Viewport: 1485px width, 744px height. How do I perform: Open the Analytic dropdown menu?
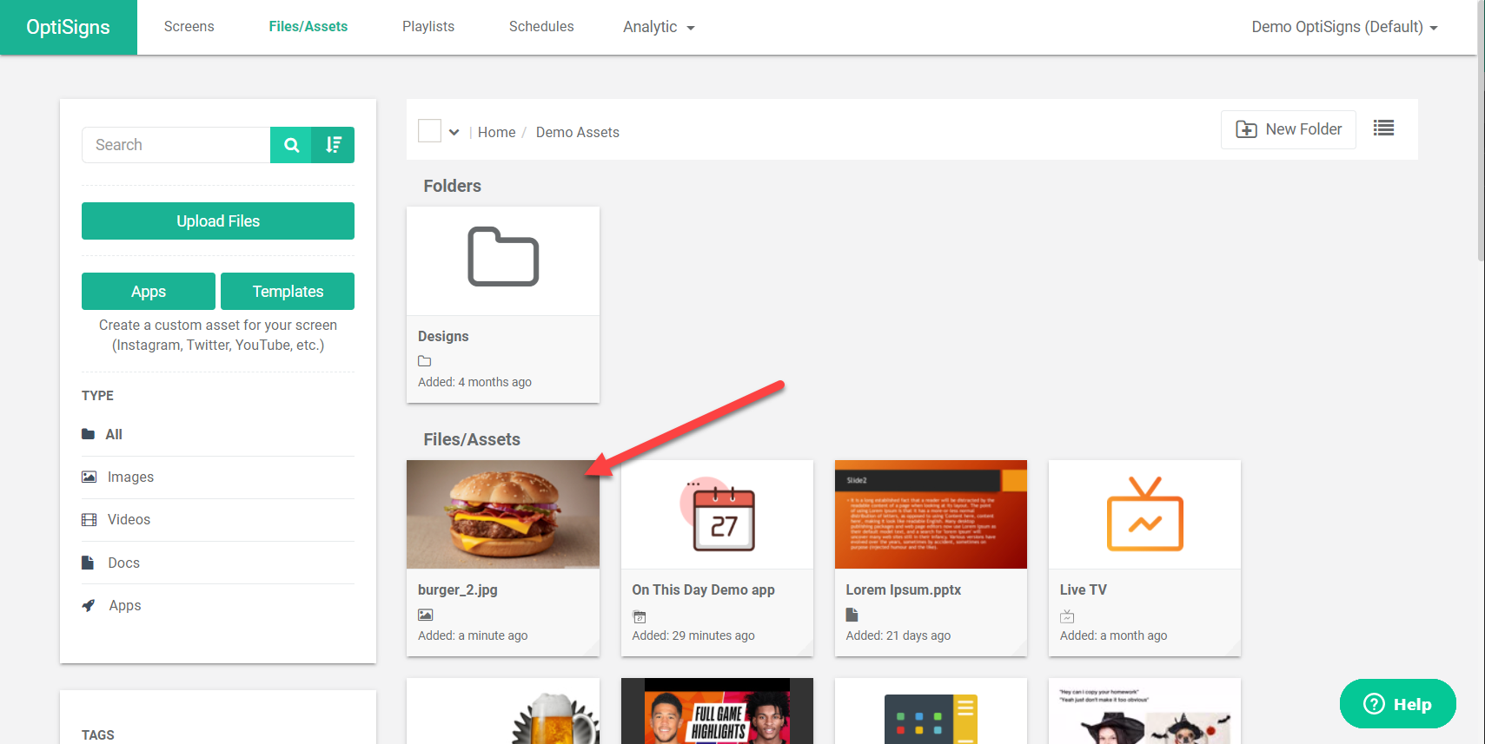point(659,27)
